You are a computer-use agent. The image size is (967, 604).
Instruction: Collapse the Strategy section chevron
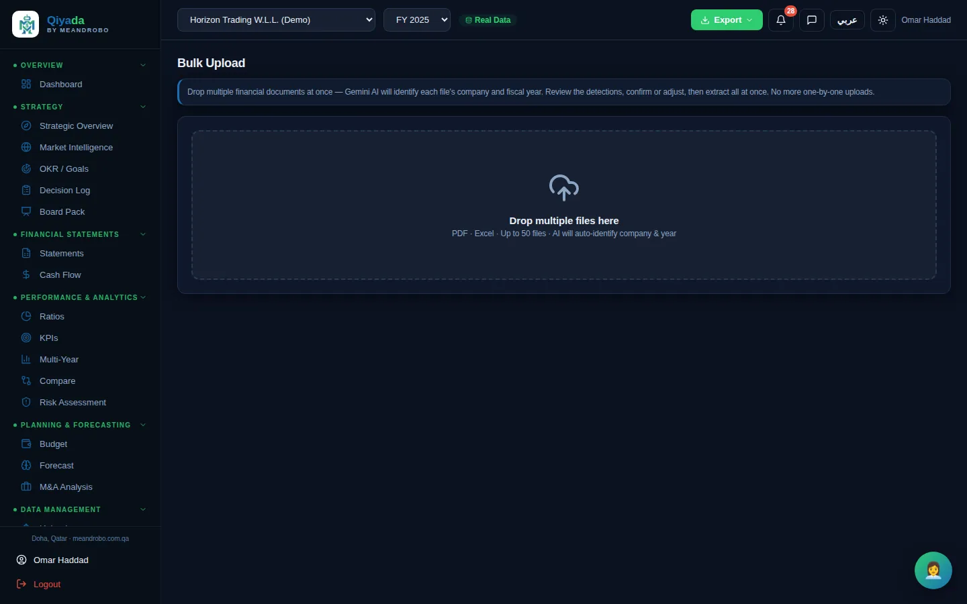(143, 107)
